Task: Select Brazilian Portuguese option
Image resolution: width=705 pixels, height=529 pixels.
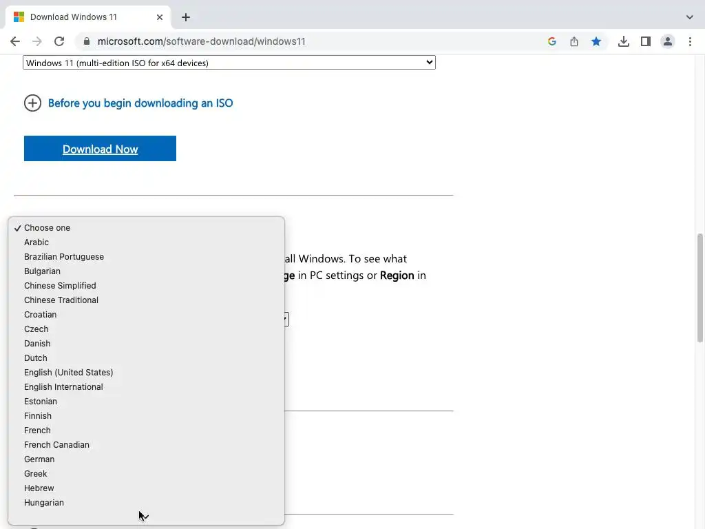Action: pyautogui.click(x=146, y=256)
